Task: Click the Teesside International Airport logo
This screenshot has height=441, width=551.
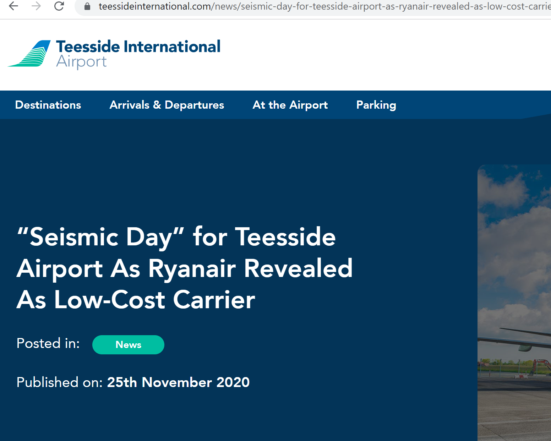Action: pos(114,54)
